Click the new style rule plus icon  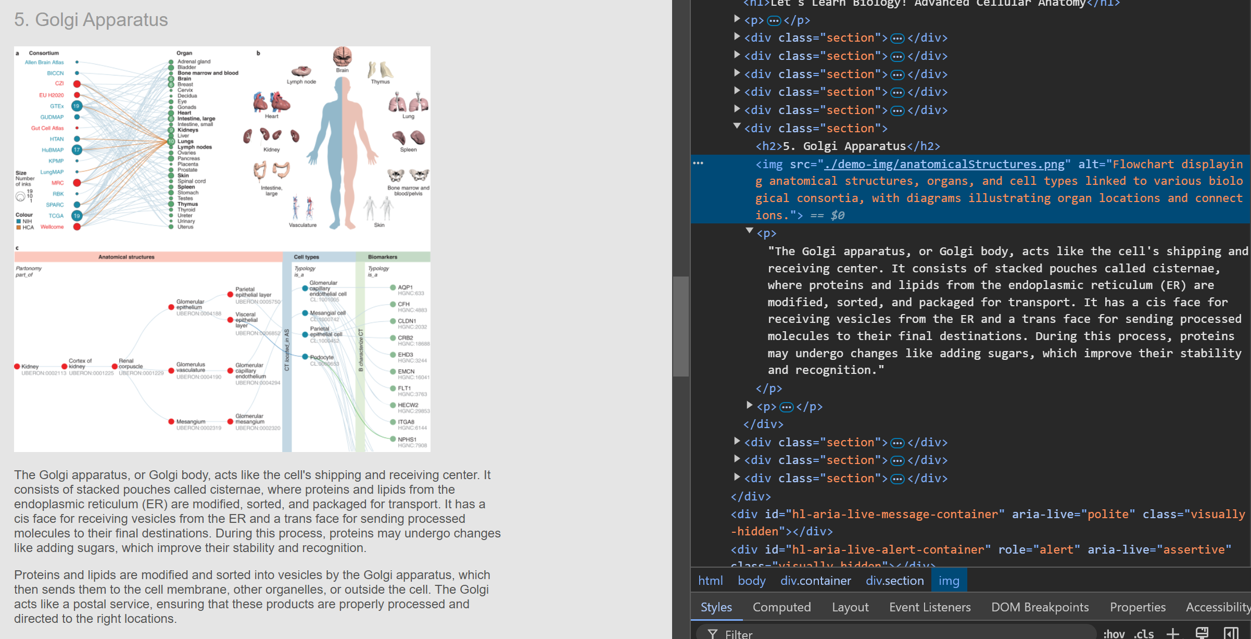click(1173, 633)
